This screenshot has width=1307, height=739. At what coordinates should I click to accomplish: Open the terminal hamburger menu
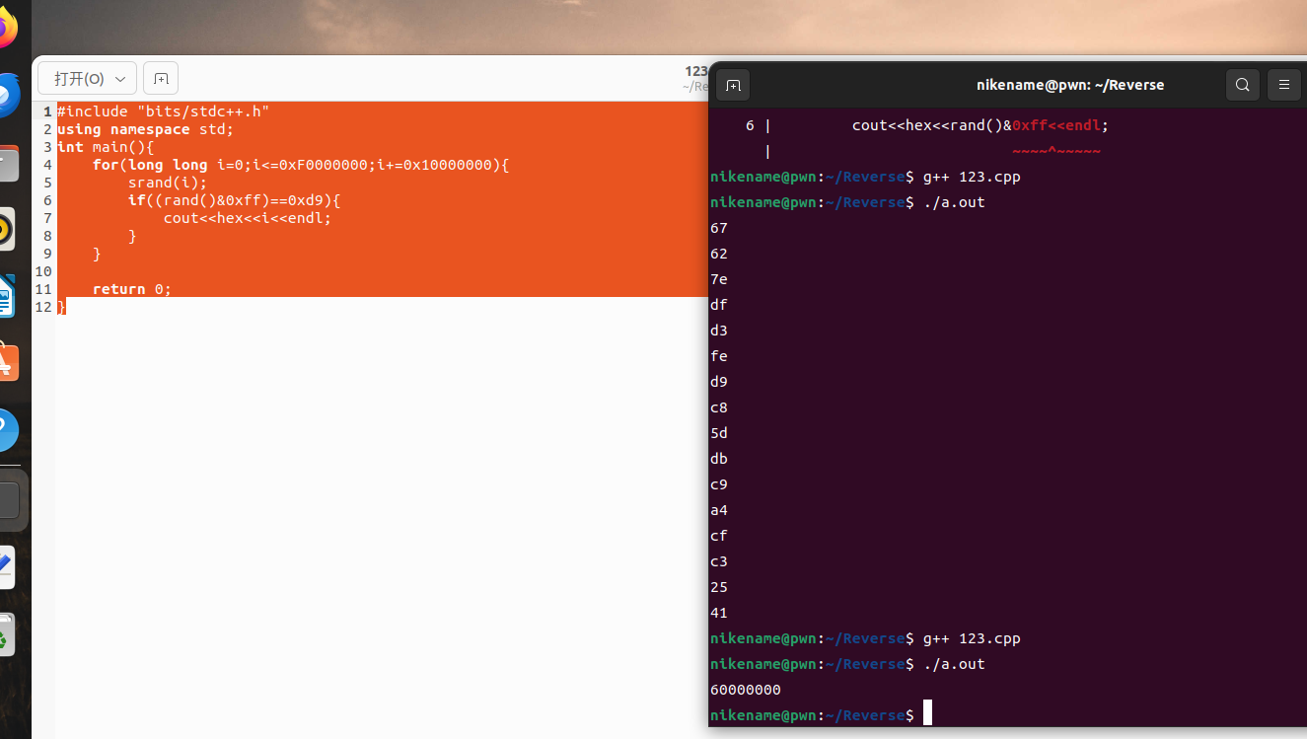pyautogui.click(x=1283, y=85)
